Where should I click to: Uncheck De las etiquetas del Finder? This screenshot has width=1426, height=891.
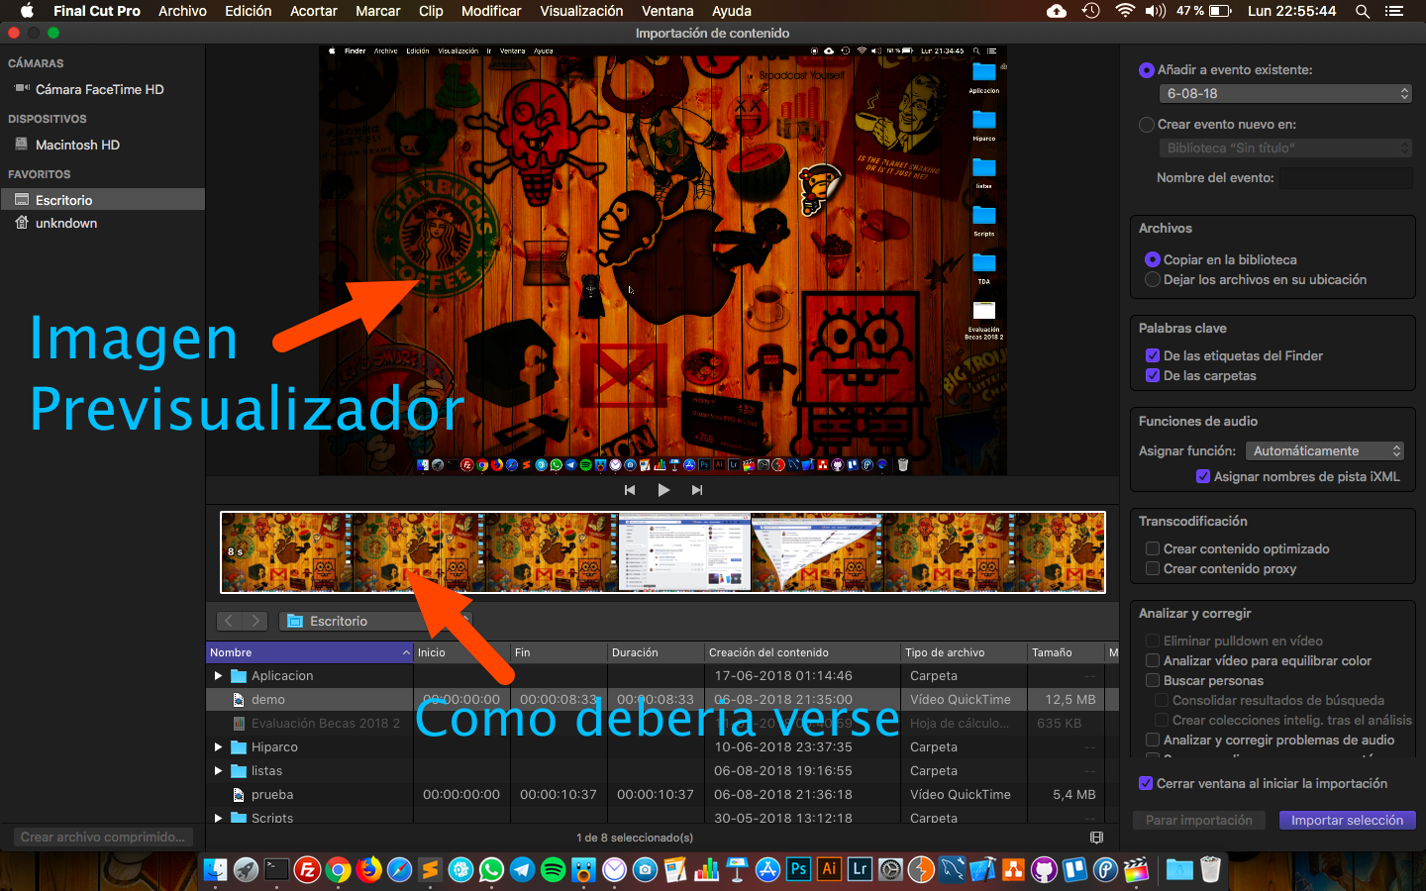tap(1152, 355)
